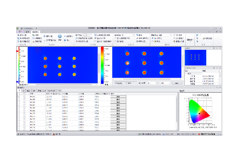Click the circular target icon under the ribbon switch
The width and height of the screenshot is (236, 166).
[77, 38]
